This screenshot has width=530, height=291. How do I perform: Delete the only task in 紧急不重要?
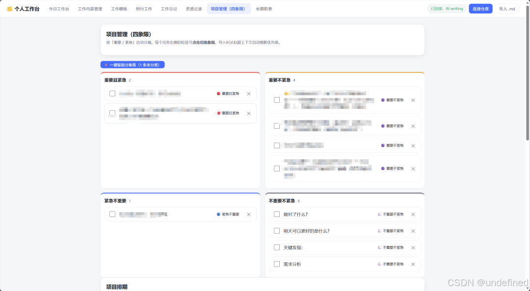(248, 215)
